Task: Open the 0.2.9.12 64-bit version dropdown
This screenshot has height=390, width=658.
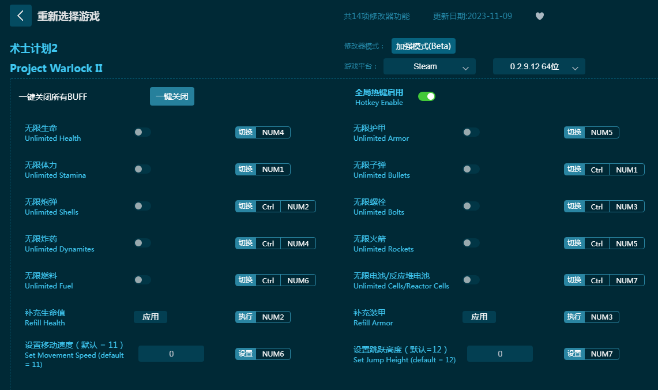Action: pos(539,66)
